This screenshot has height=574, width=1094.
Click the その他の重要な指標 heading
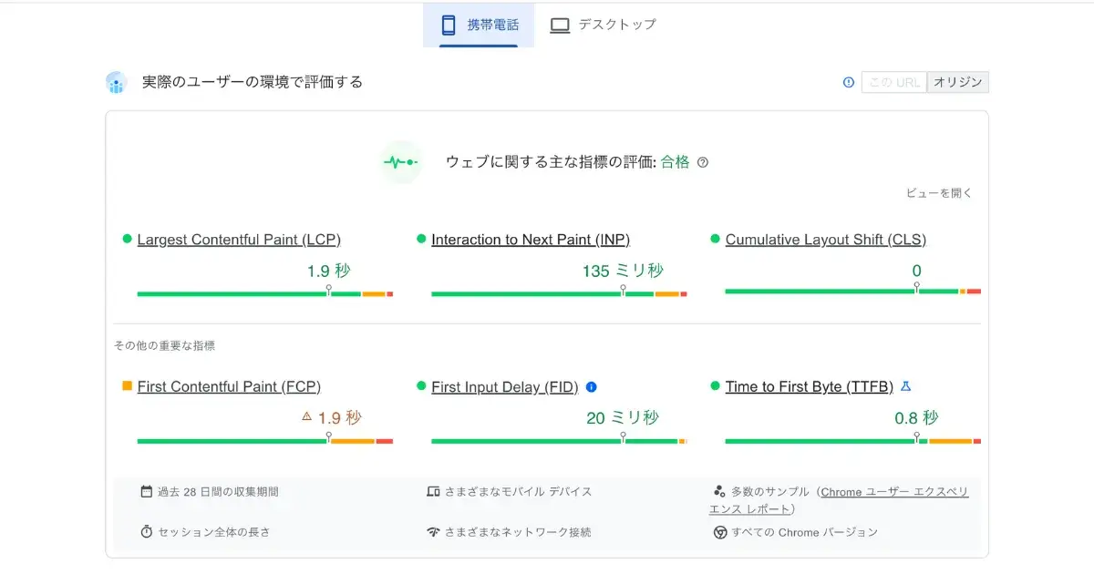(x=164, y=346)
